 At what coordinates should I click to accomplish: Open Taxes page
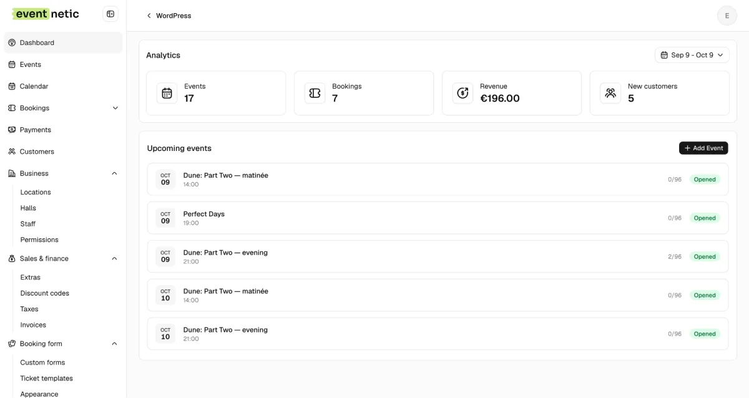[29, 309]
